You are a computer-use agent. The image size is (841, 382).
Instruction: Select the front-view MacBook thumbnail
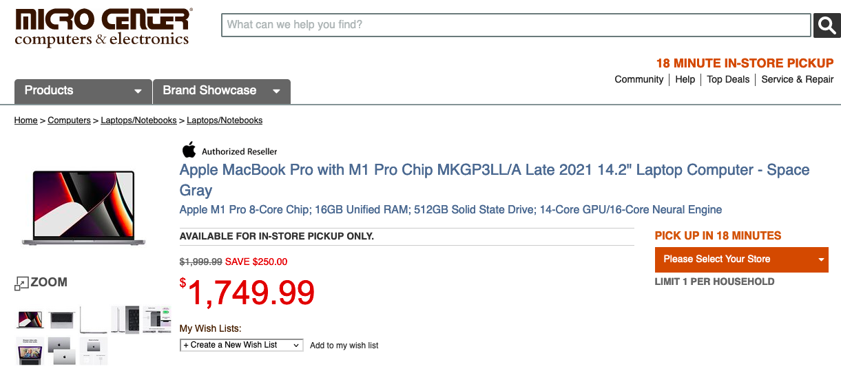pyautogui.click(x=30, y=320)
